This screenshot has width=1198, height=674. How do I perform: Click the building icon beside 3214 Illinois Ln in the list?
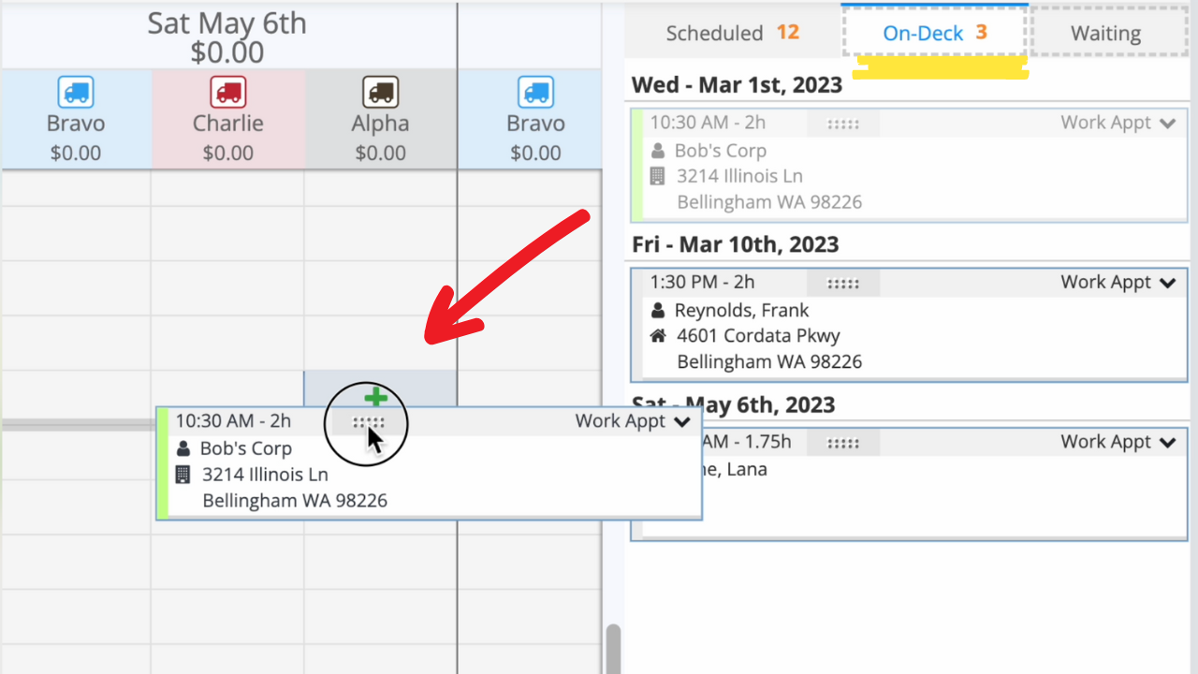point(658,176)
